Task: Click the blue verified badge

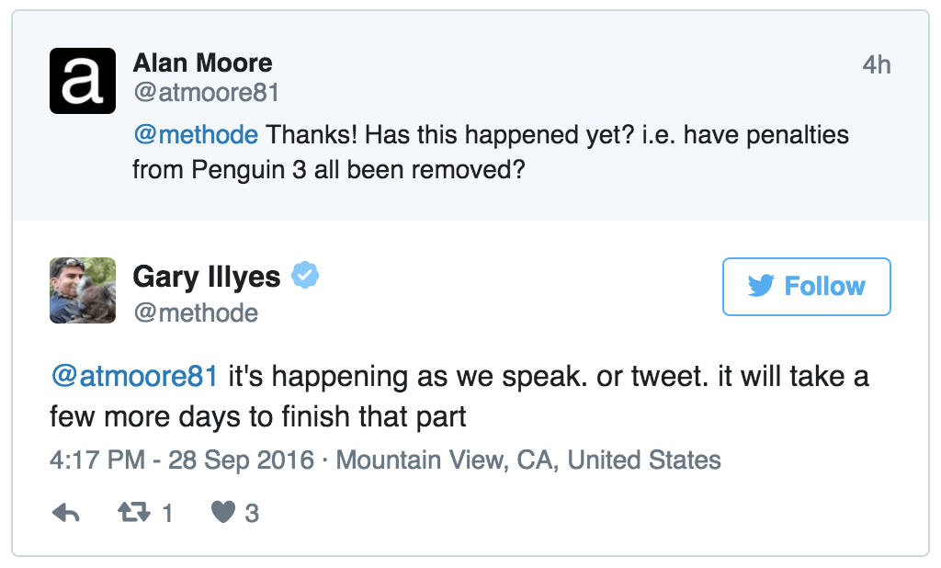Action: 305,275
